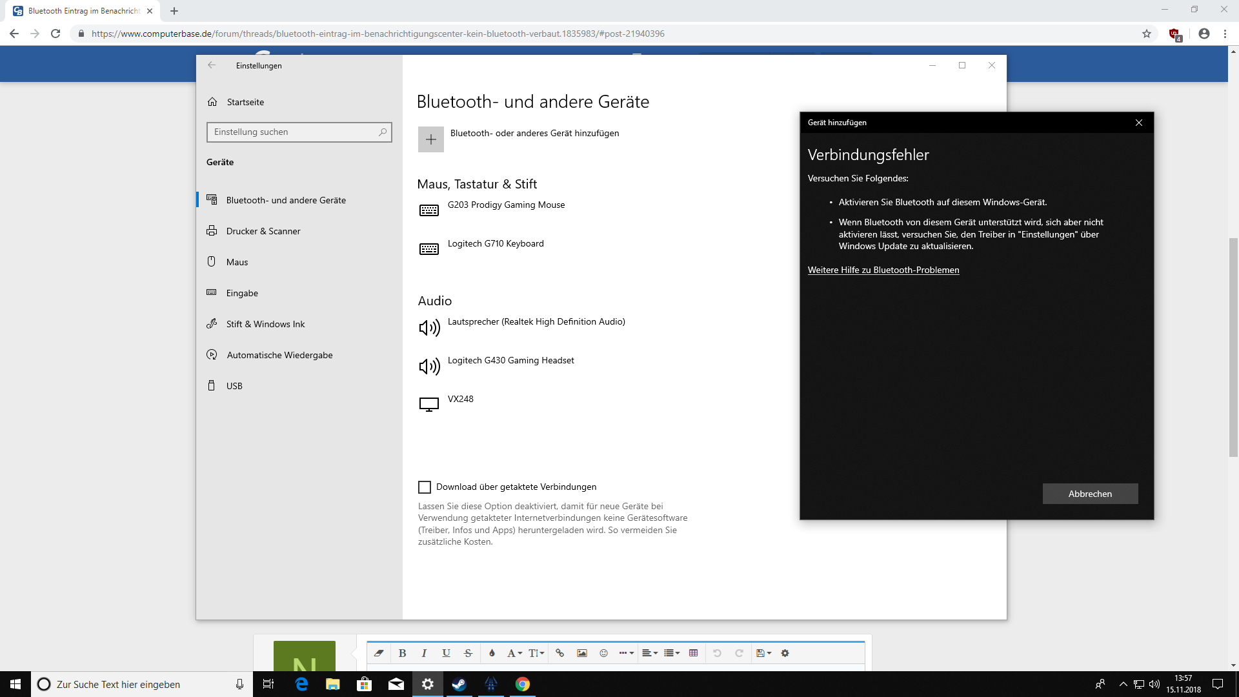Viewport: 1239px width, 697px height.
Task: Click the text color droplet icon
Action: [492, 653]
